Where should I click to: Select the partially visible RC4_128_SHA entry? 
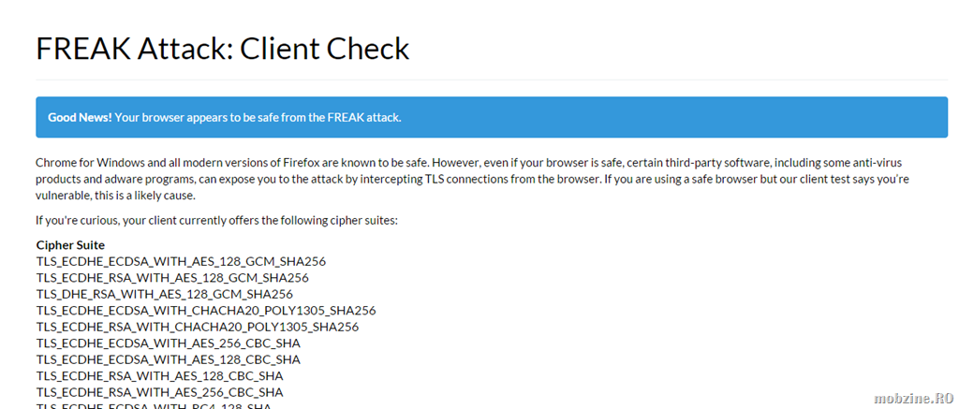154,406
